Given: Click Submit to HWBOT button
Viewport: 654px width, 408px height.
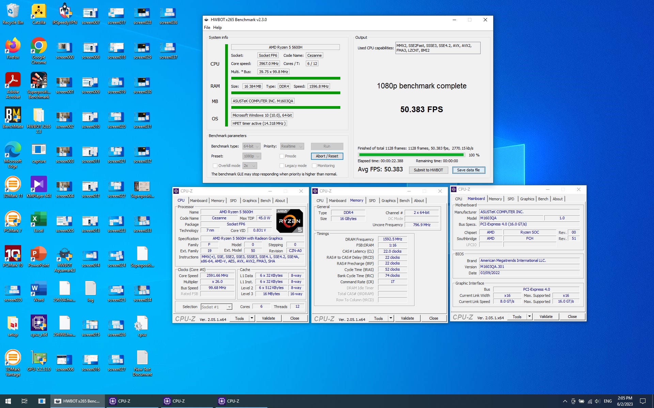Looking at the screenshot, I should pyautogui.click(x=428, y=170).
